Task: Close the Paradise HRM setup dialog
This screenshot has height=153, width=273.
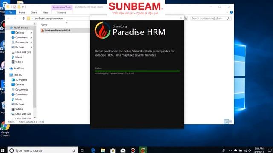Action: pos(181,18)
